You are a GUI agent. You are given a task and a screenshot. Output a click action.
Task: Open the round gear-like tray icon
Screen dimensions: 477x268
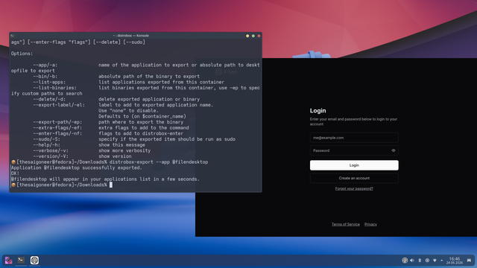(x=427, y=261)
